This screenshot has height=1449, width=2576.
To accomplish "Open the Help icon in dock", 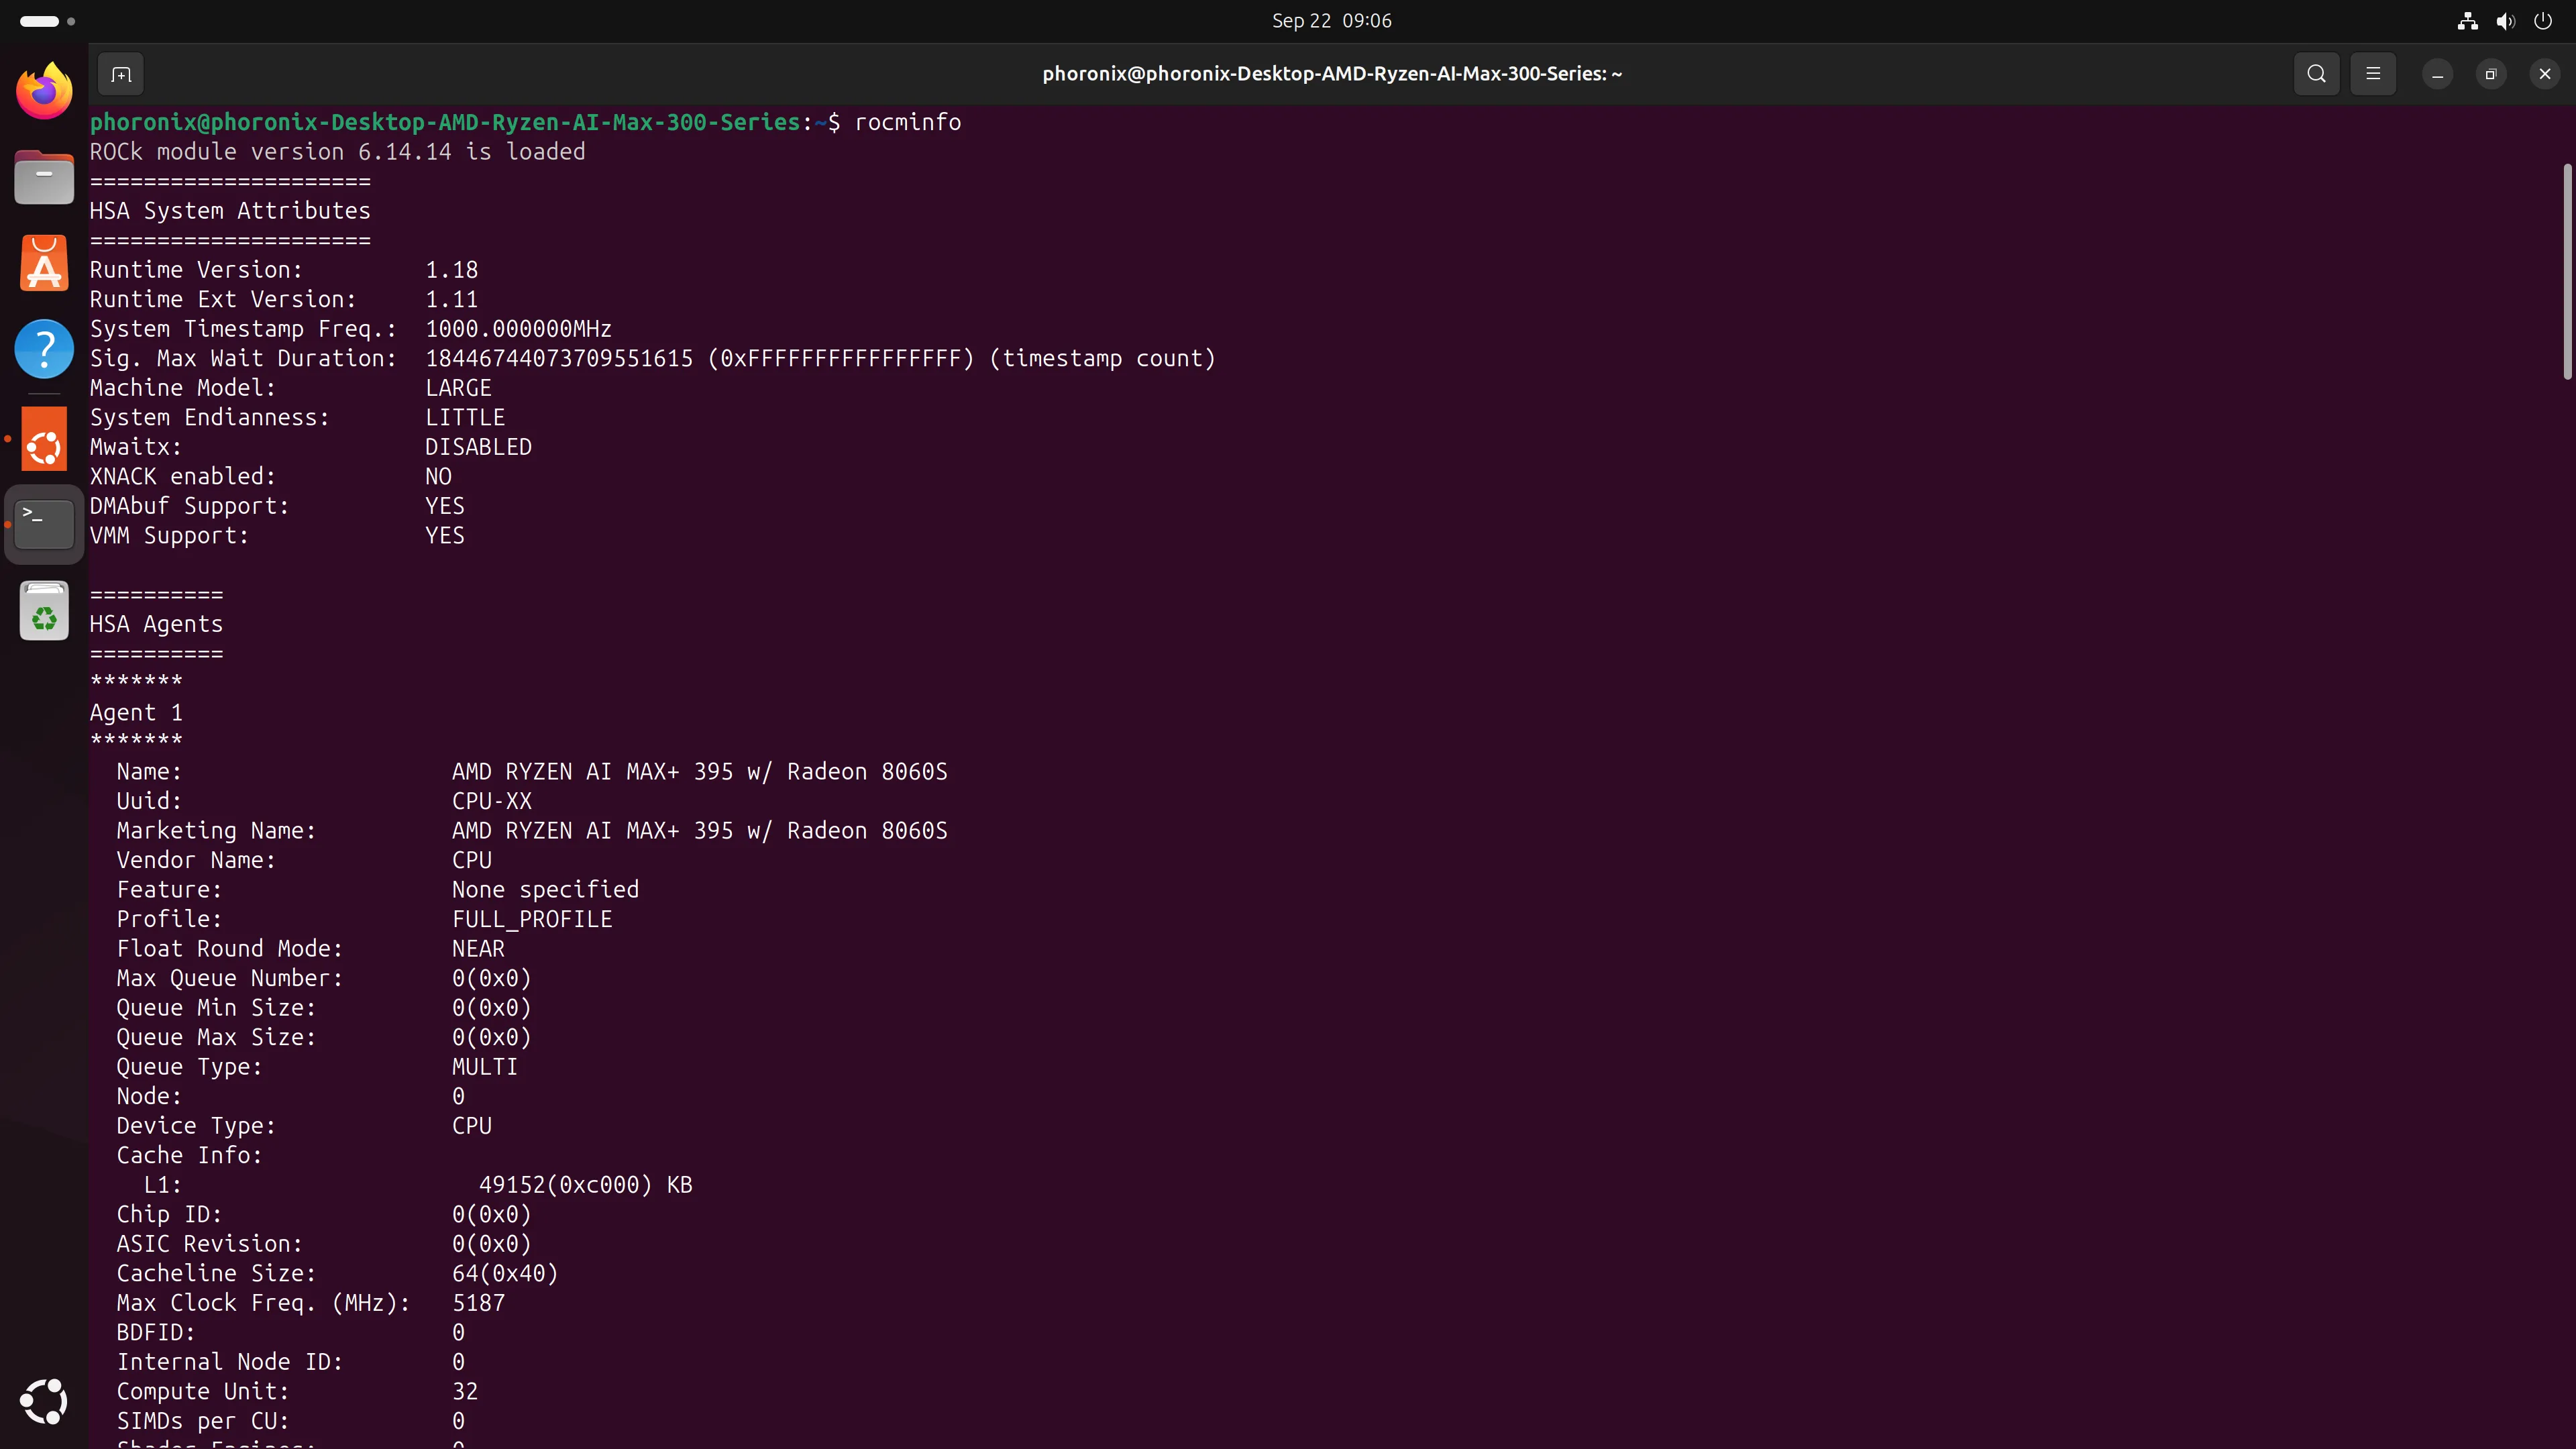I will click(44, 349).
